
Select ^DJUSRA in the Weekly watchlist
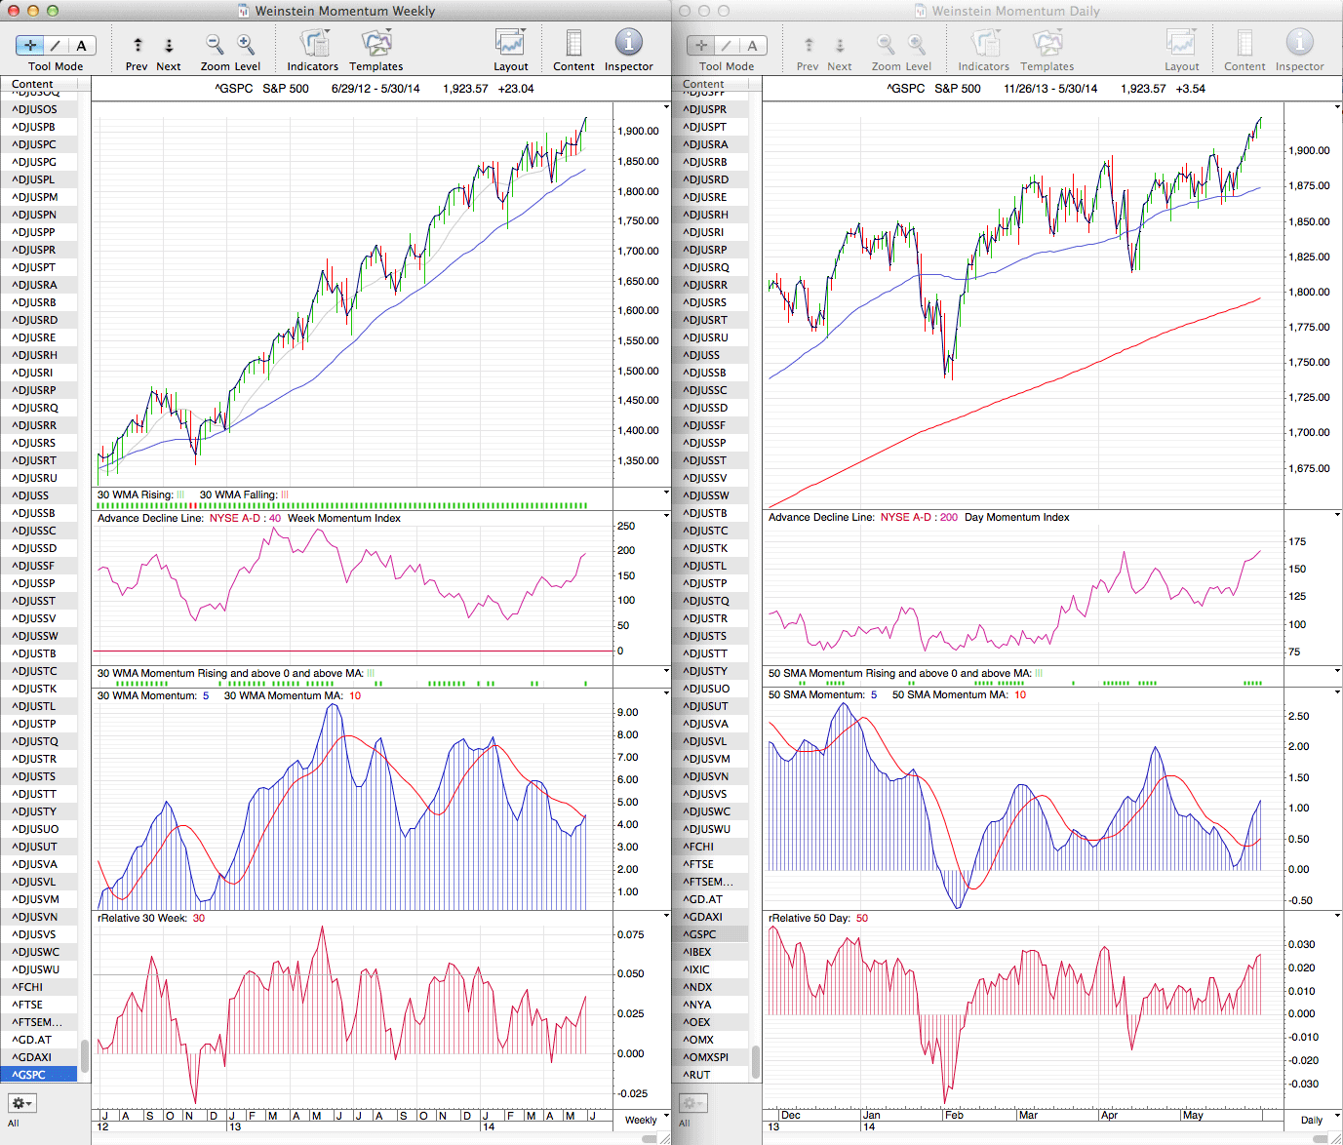(x=35, y=285)
